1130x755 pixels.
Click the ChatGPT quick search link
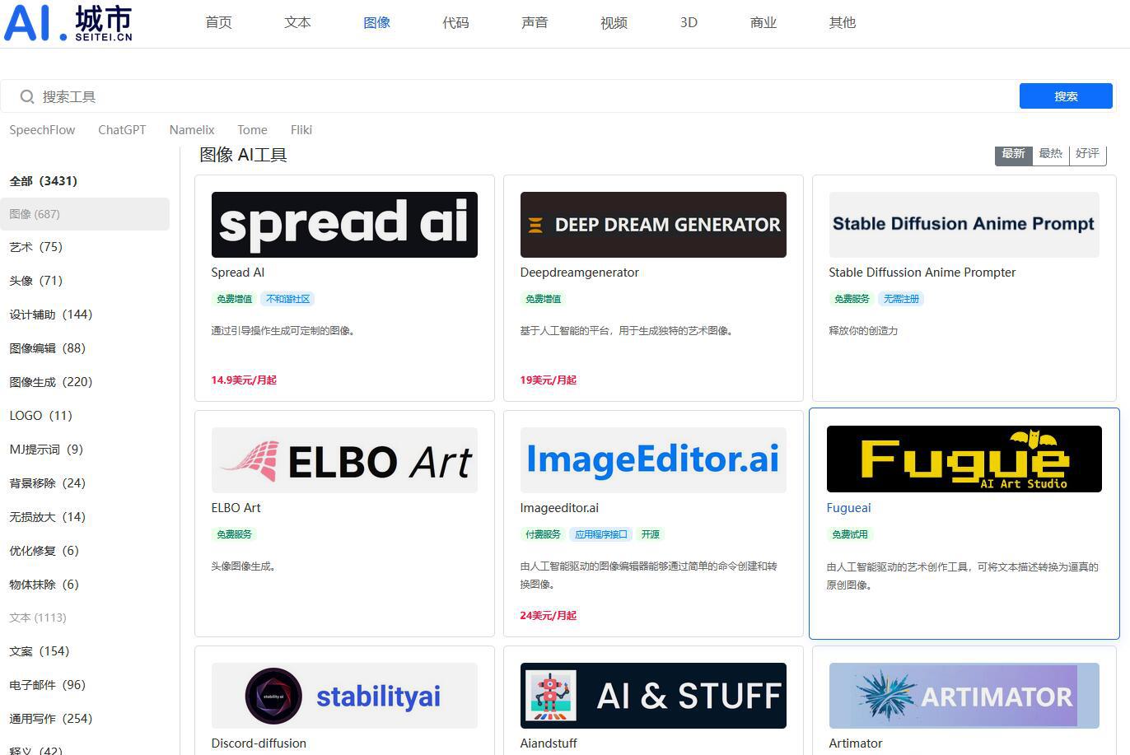click(122, 130)
